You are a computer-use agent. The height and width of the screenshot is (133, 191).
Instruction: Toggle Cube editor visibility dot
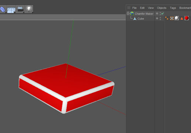point(160,18)
